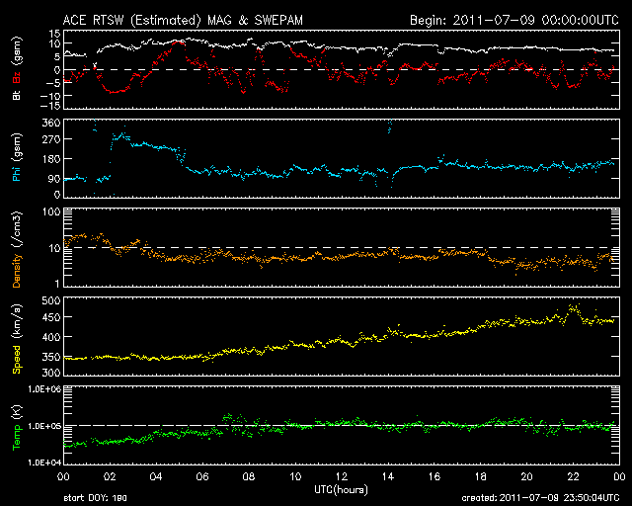Click the '22' hour label on time axis
The width and height of the screenshot is (632, 506).
click(x=573, y=477)
